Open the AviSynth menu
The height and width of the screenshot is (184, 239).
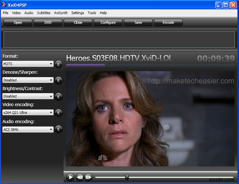pyautogui.click(x=61, y=13)
